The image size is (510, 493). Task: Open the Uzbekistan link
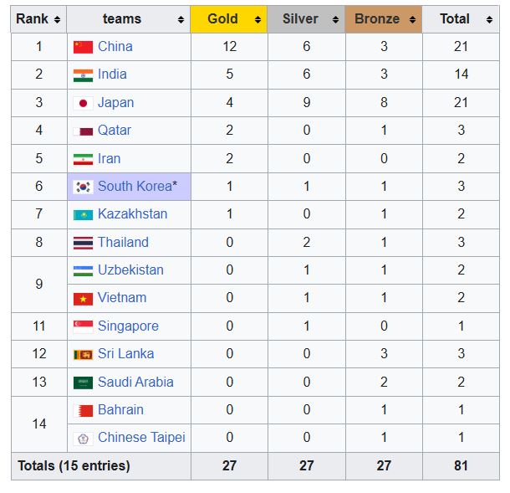[130, 270]
